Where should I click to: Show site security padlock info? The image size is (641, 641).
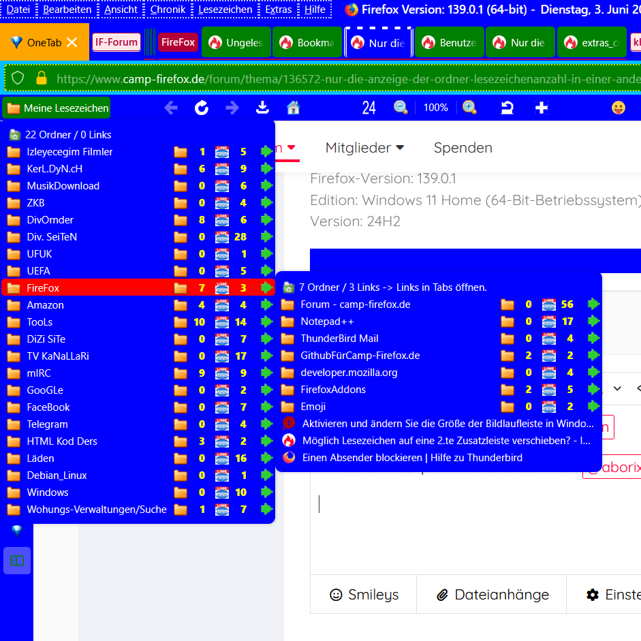[42, 78]
